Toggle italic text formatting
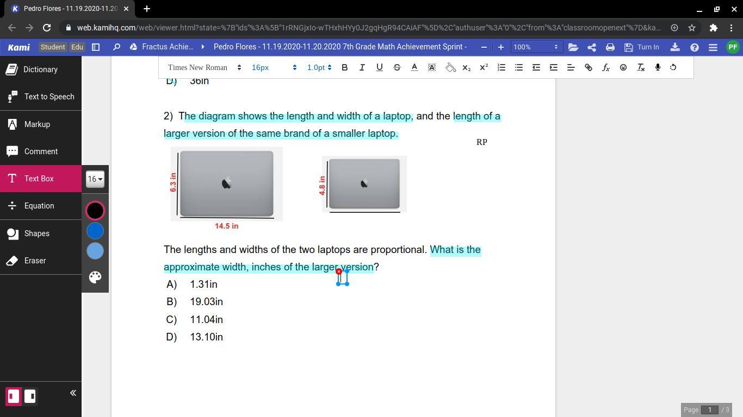Image resolution: width=743 pixels, height=417 pixels. [x=362, y=67]
